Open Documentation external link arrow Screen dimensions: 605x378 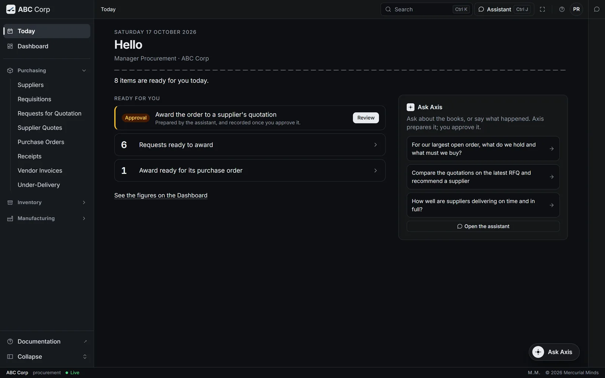tap(85, 341)
